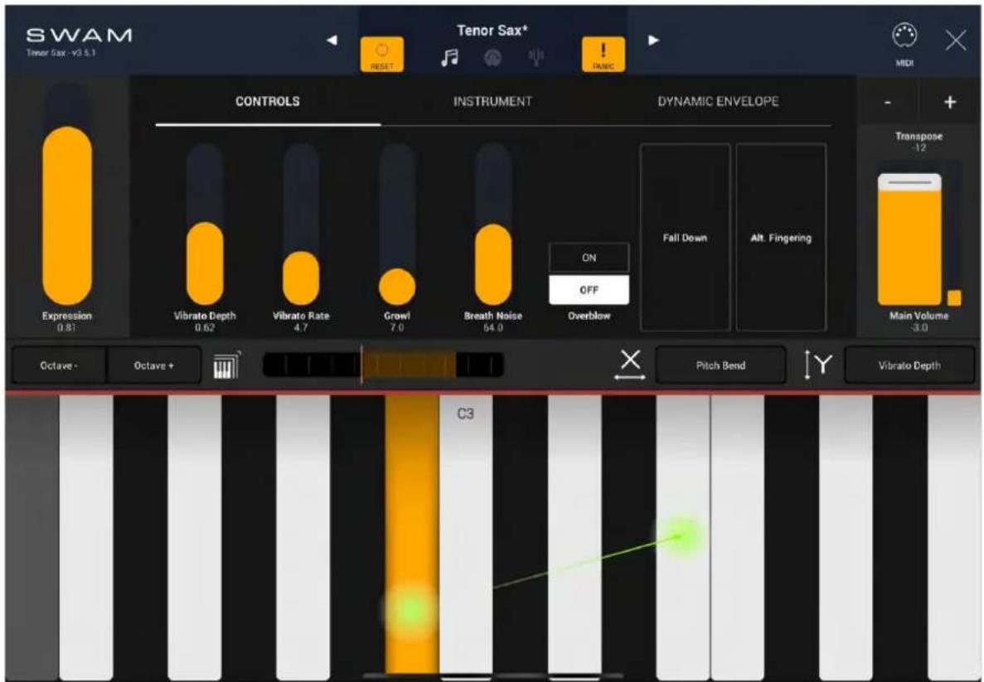Click the highlighted orange piano key

pyautogui.click(x=412, y=534)
